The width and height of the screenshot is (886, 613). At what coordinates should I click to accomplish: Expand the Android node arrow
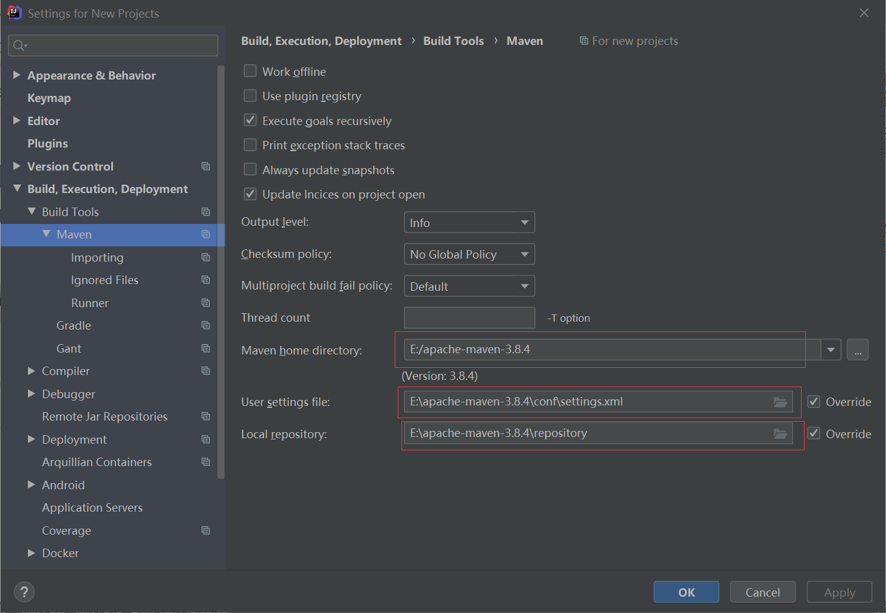[32, 484]
